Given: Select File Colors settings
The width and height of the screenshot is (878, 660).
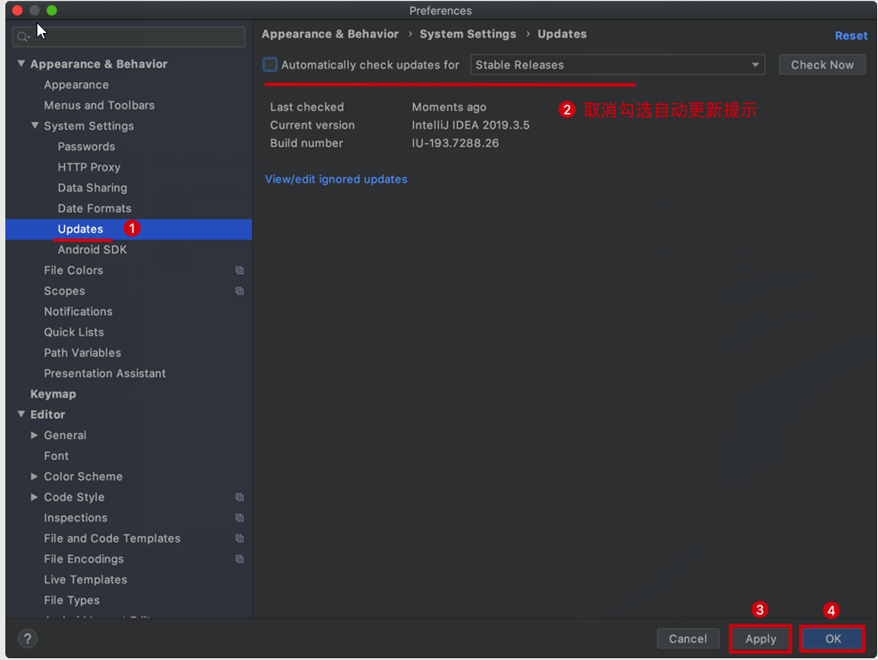Looking at the screenshot, I should pos(73,270).
